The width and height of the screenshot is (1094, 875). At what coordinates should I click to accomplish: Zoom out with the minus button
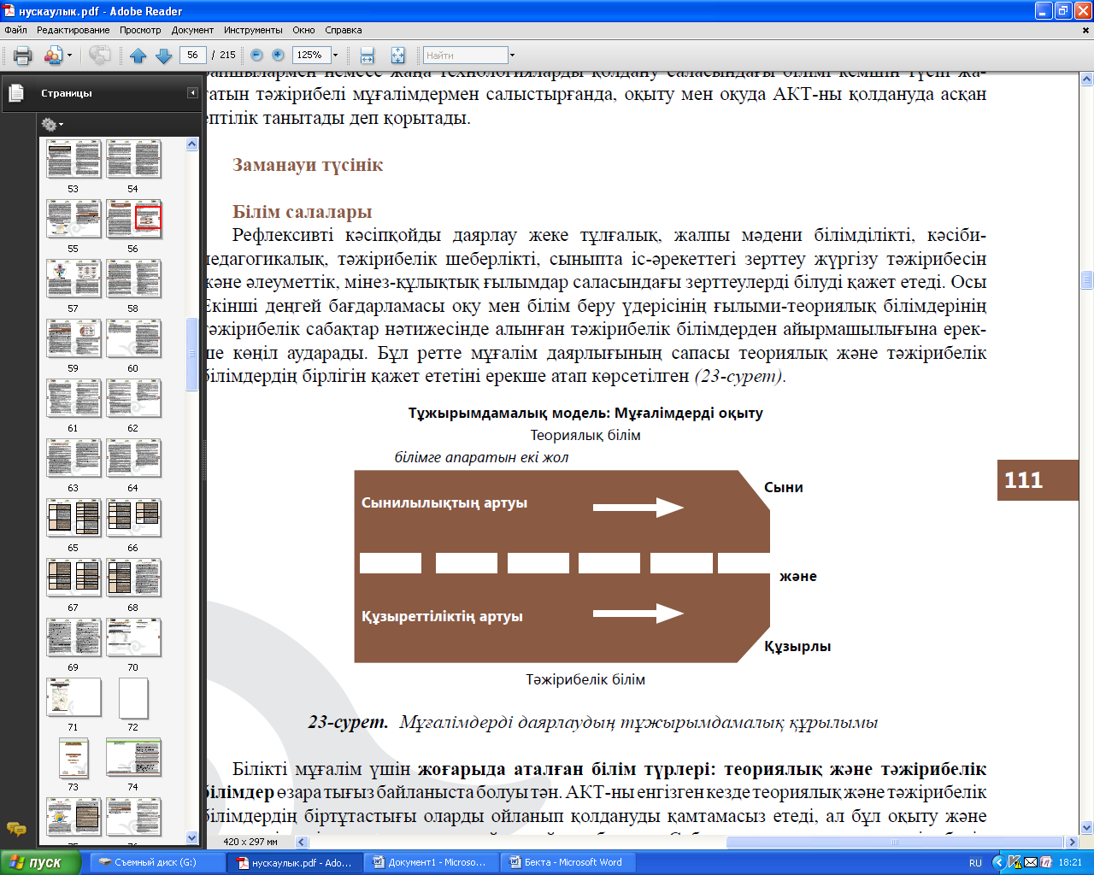click(256, 55)
